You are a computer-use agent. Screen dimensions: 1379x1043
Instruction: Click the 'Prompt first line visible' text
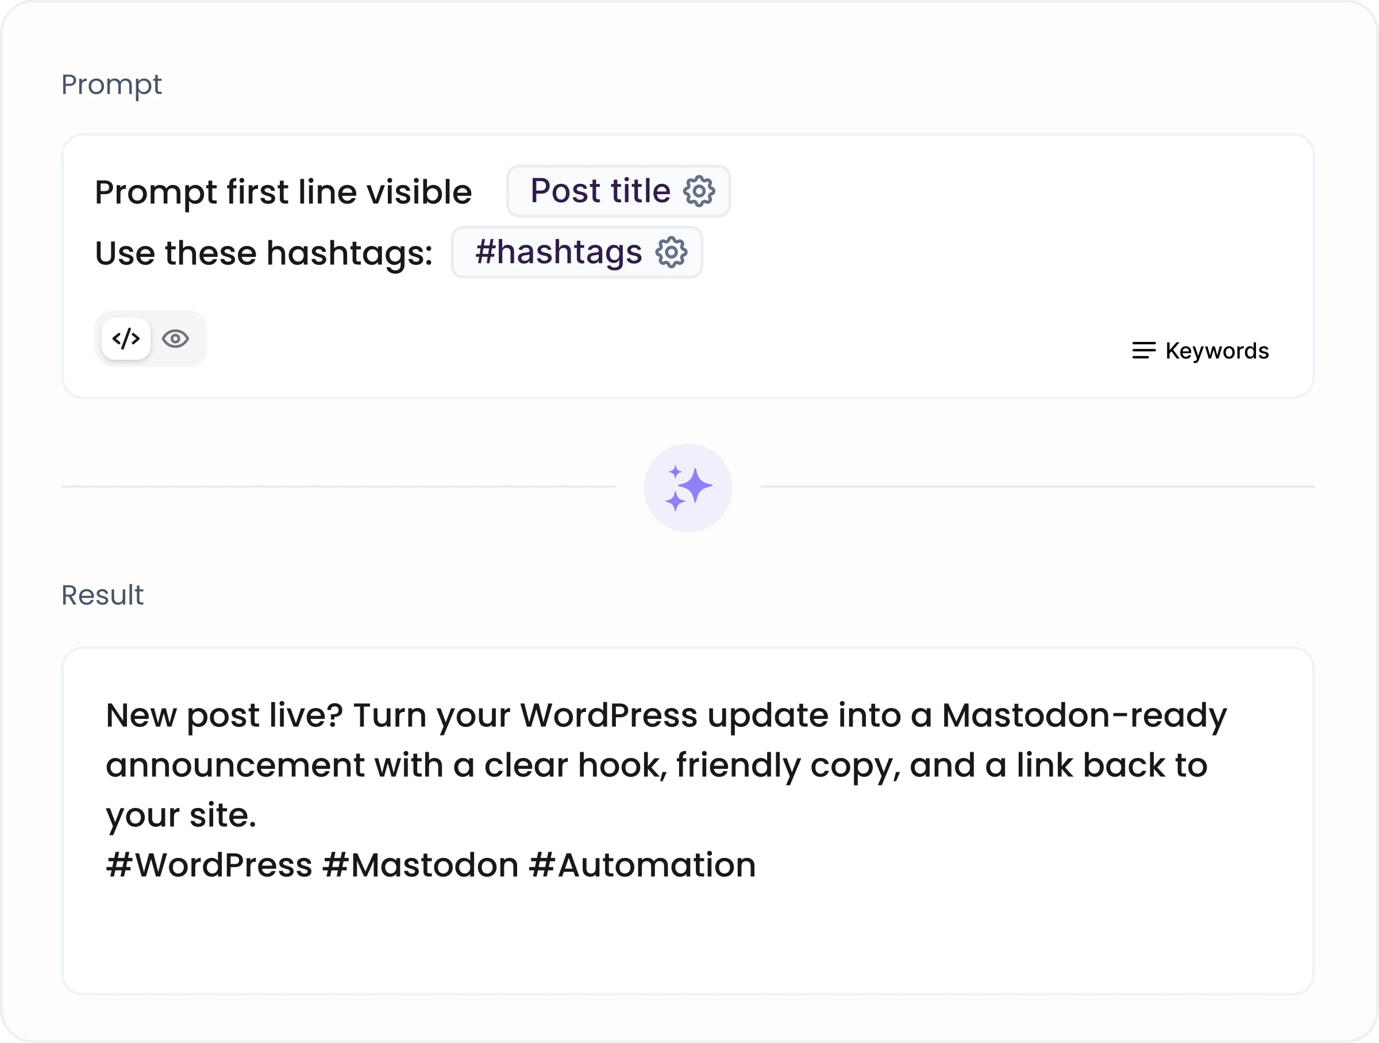click(x=283, y=191)
